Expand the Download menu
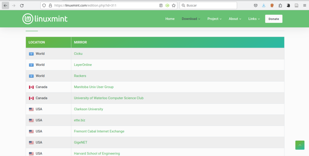The width and height of the screenshot is (309, 156). [x=191, y=19]
